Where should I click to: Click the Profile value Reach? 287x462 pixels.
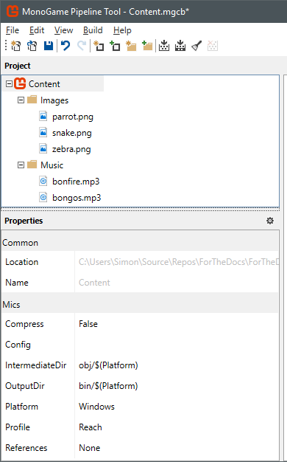91,427
